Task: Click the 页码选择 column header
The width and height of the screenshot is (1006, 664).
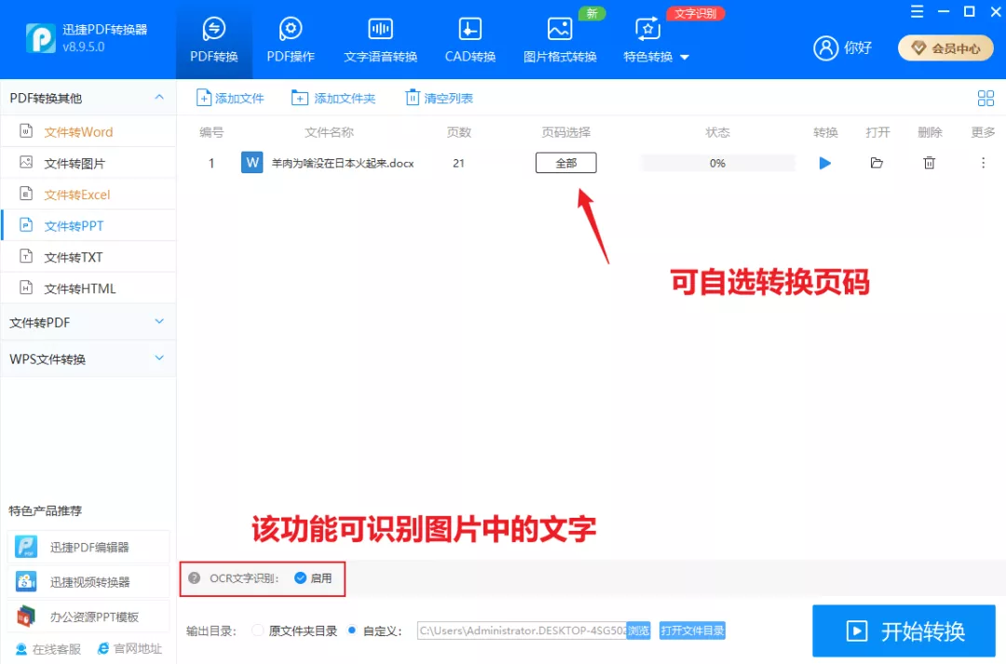Action: tap(566, 132)
